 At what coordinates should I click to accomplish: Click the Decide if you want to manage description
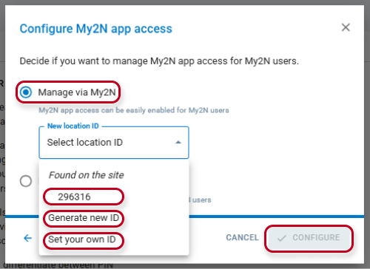pos(159,61)
